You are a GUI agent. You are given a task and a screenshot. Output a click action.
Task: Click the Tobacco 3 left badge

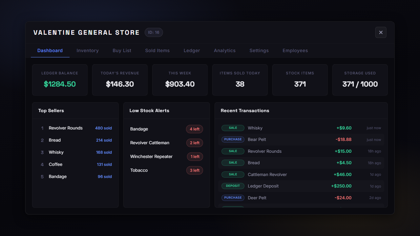point(195,170)
